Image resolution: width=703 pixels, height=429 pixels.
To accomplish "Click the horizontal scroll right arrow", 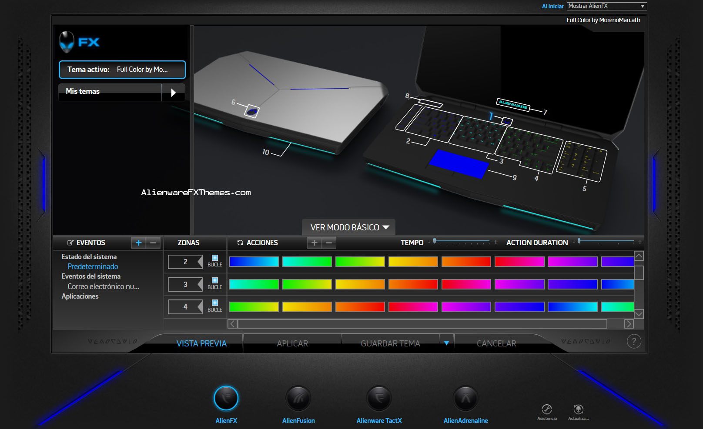I will (629, 324).
